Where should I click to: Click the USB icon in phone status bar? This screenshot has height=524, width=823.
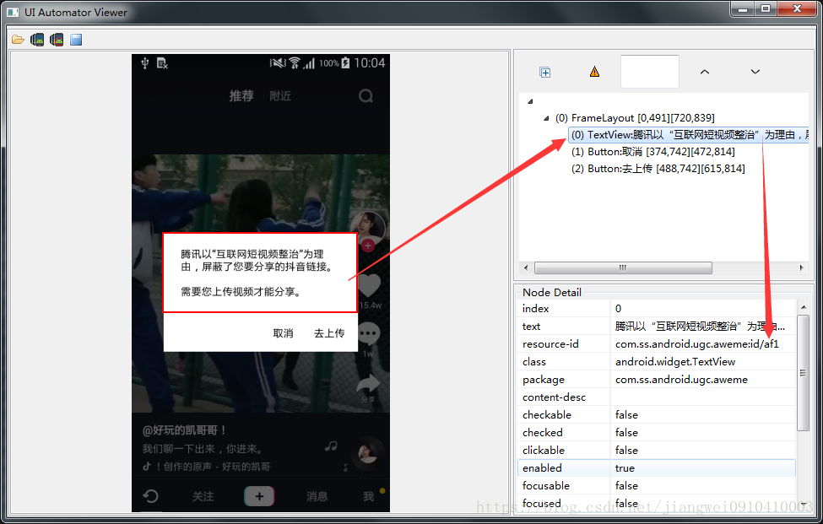tap(145, 63)
